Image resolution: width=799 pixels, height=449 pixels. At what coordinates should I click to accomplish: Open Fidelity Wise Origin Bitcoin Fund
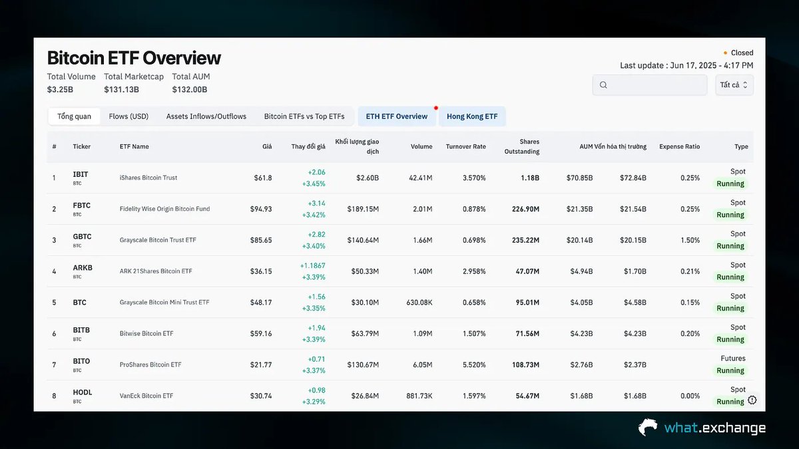[164, 209]
